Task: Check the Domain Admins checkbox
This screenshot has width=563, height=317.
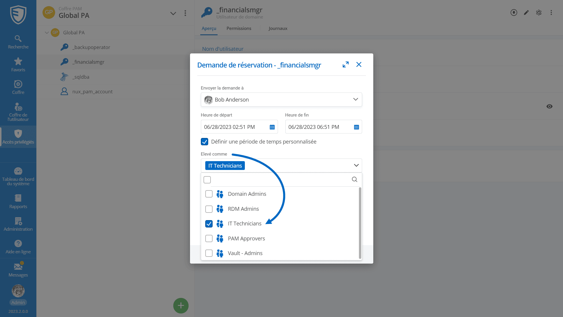Action: (209, 194)
